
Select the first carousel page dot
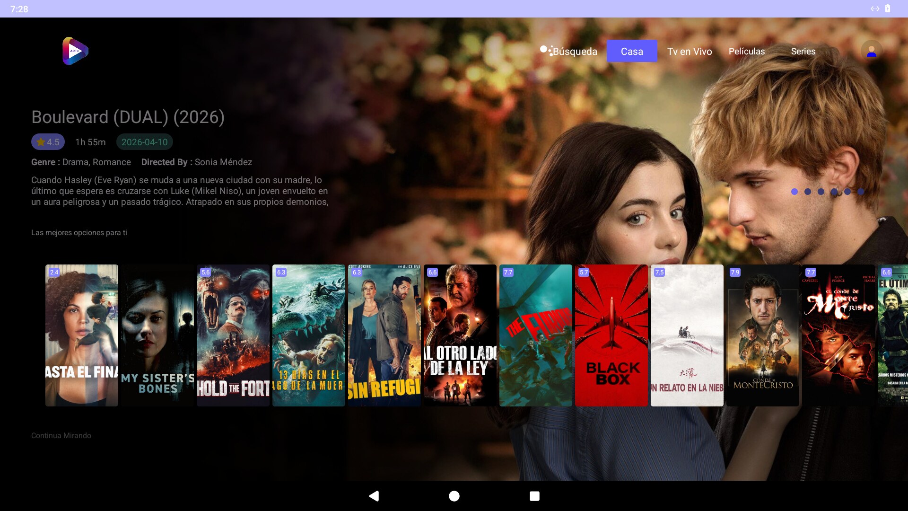[x=794, y=192]
